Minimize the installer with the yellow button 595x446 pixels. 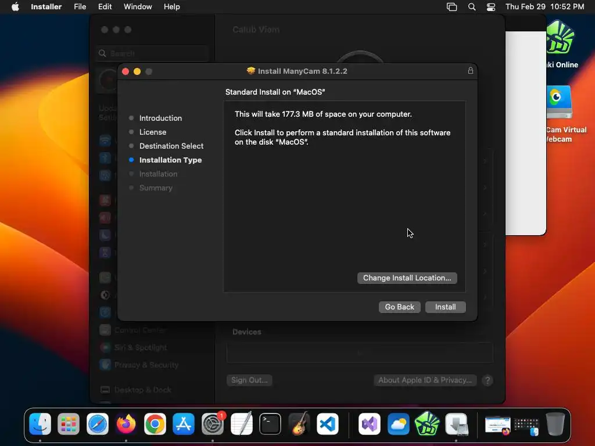pos(137,71)
